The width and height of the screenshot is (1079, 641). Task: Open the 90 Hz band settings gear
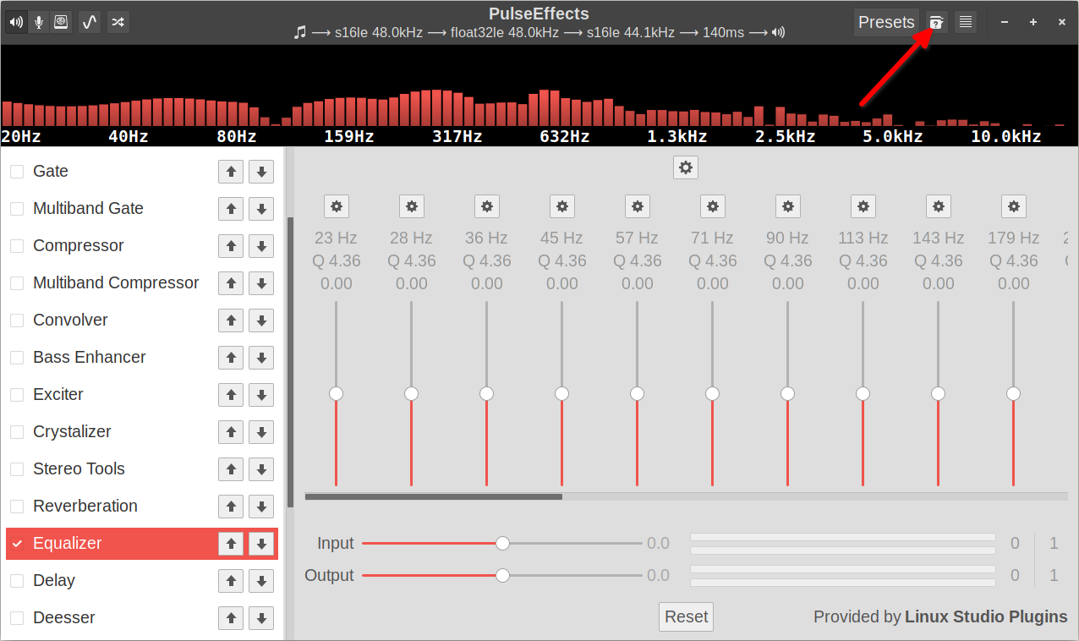click(788, 206)
